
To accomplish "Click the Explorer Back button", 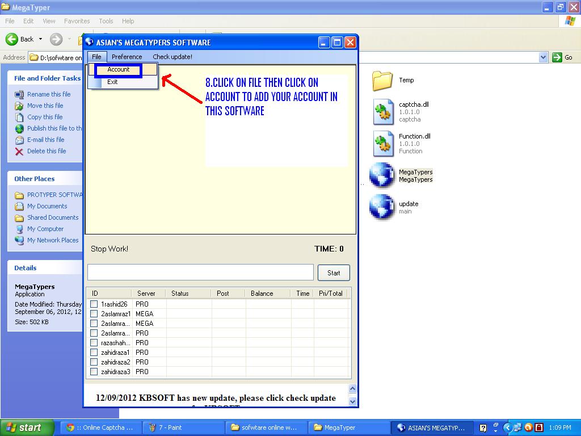I will pyautogui.click(x=20, y=39).
